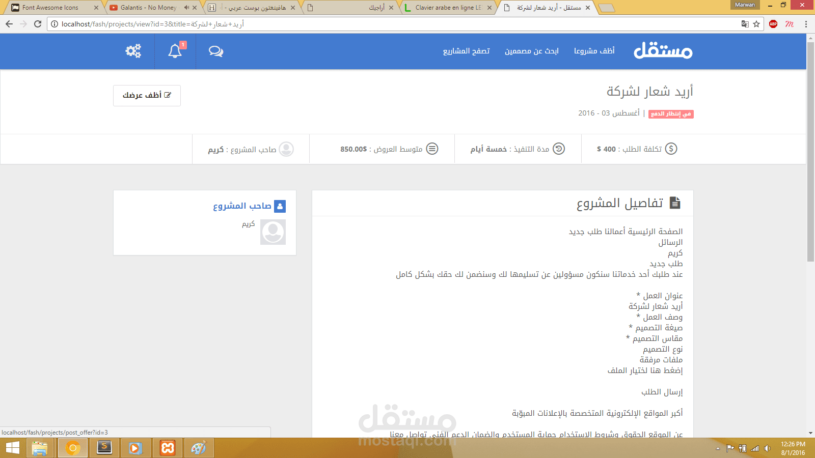Open the red m extension icon
Image resolution: width=815 pixels, height=458 pixels.
click(790, 24)
